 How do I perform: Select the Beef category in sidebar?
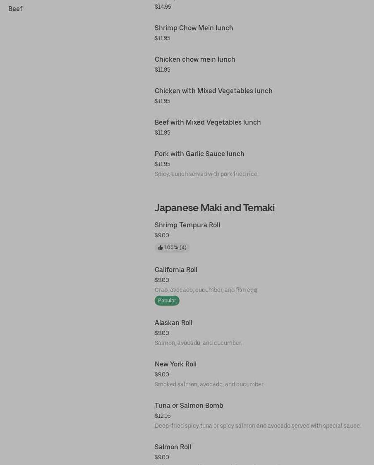point(15,9)
